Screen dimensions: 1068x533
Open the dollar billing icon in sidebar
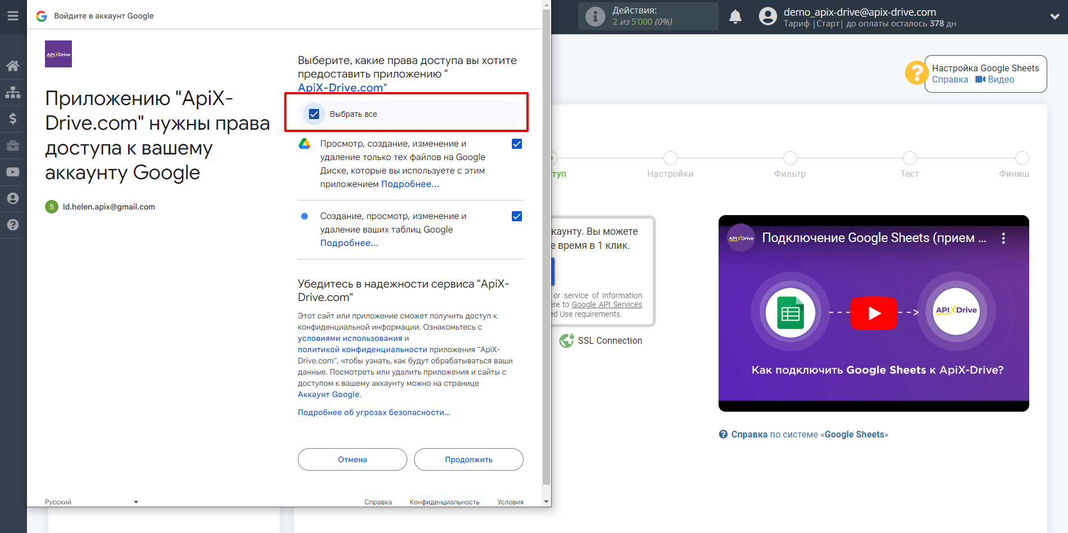(13, 119)
